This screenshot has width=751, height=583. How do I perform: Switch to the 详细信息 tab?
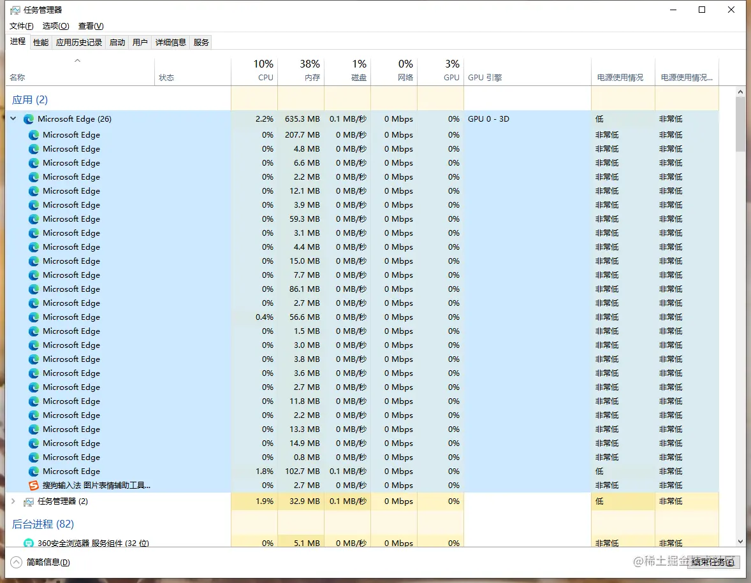coord(170,42)
